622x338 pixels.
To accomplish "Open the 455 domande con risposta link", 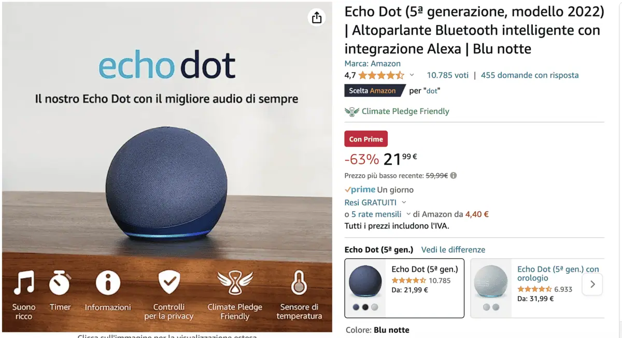I will pyautogui.click(x=530, y=75).
